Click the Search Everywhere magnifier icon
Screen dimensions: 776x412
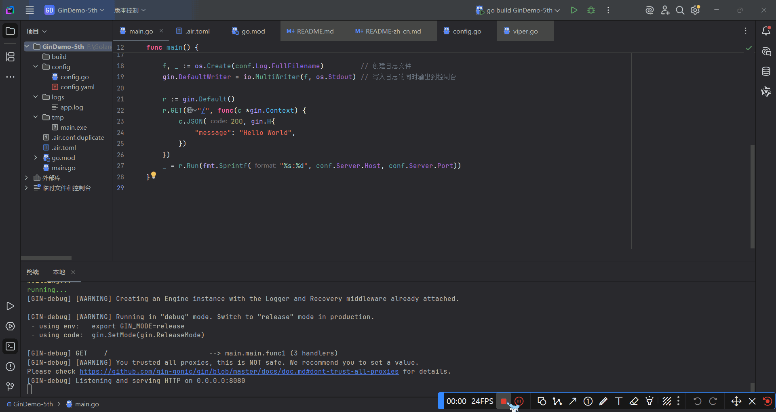(x=680, y=10)
